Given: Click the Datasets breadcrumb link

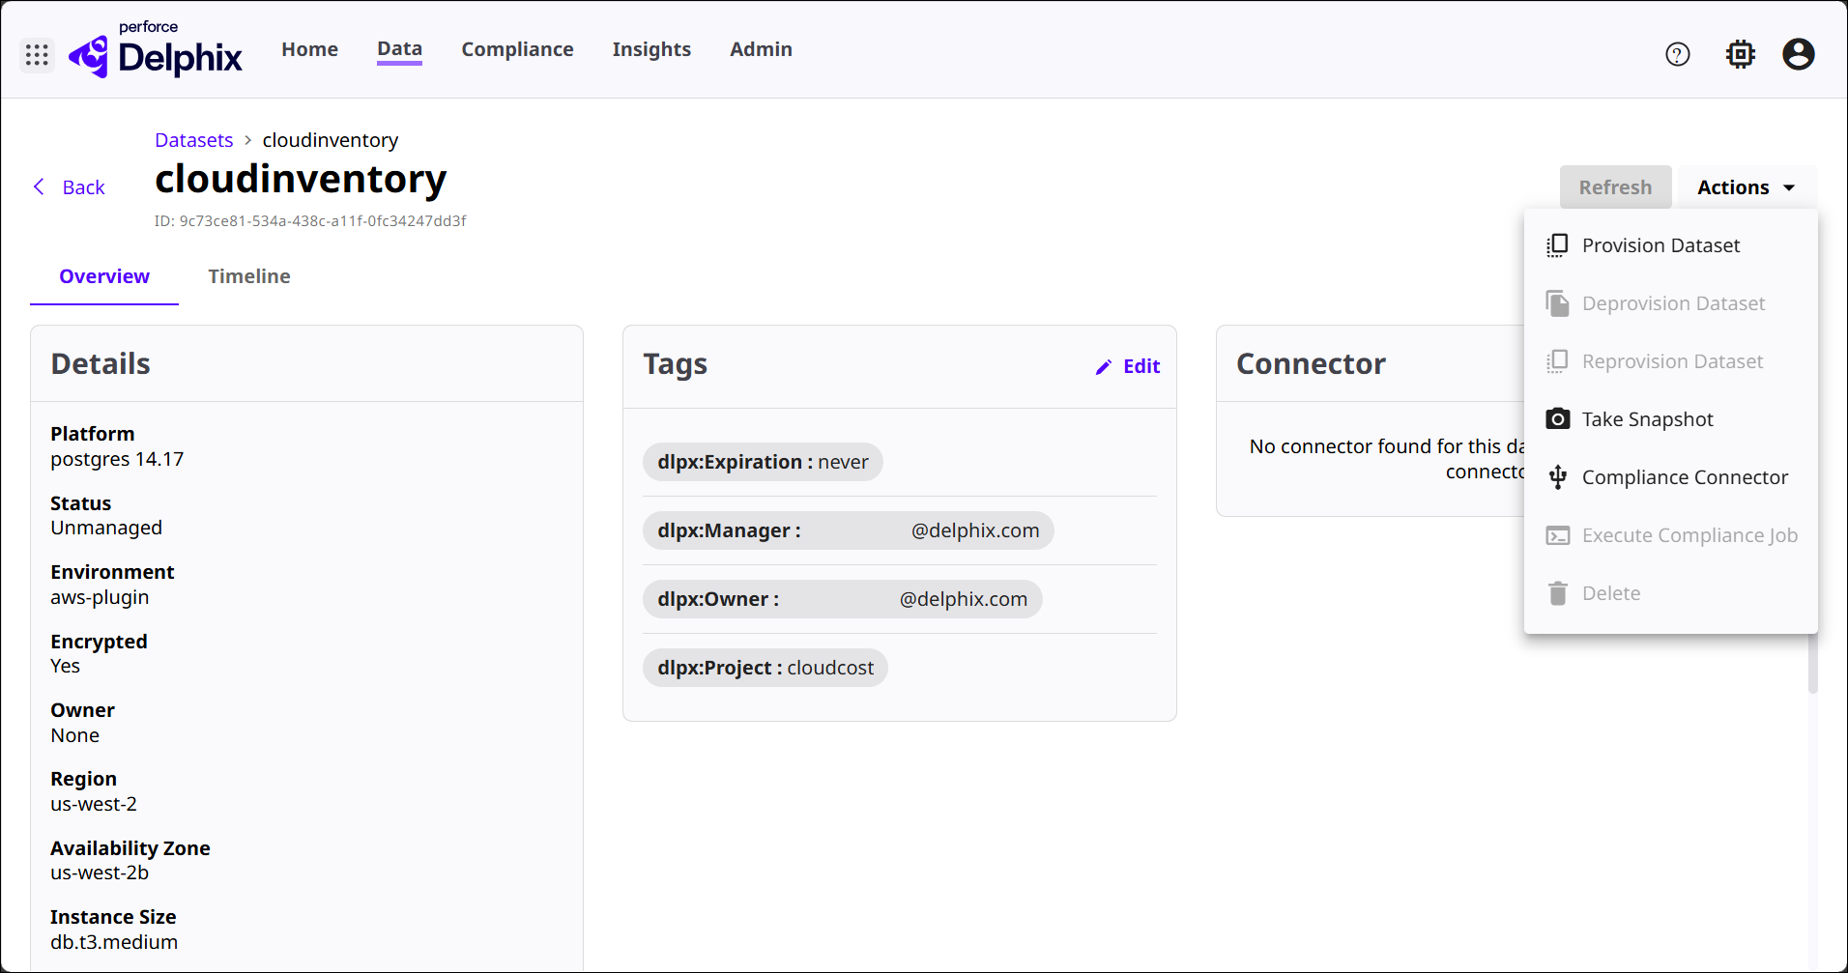Looking at the screenshot, I should tap(193, 140).
